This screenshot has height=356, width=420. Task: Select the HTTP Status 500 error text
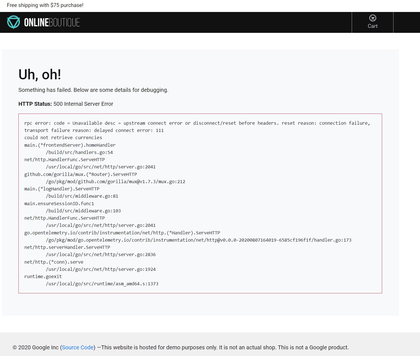pos(65,104)
